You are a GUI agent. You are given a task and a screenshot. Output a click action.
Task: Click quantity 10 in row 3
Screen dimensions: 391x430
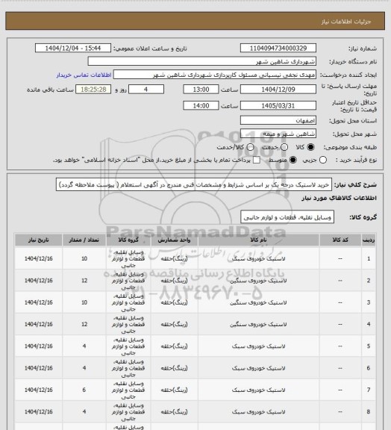pyautogui.click(x=84, y=302)
